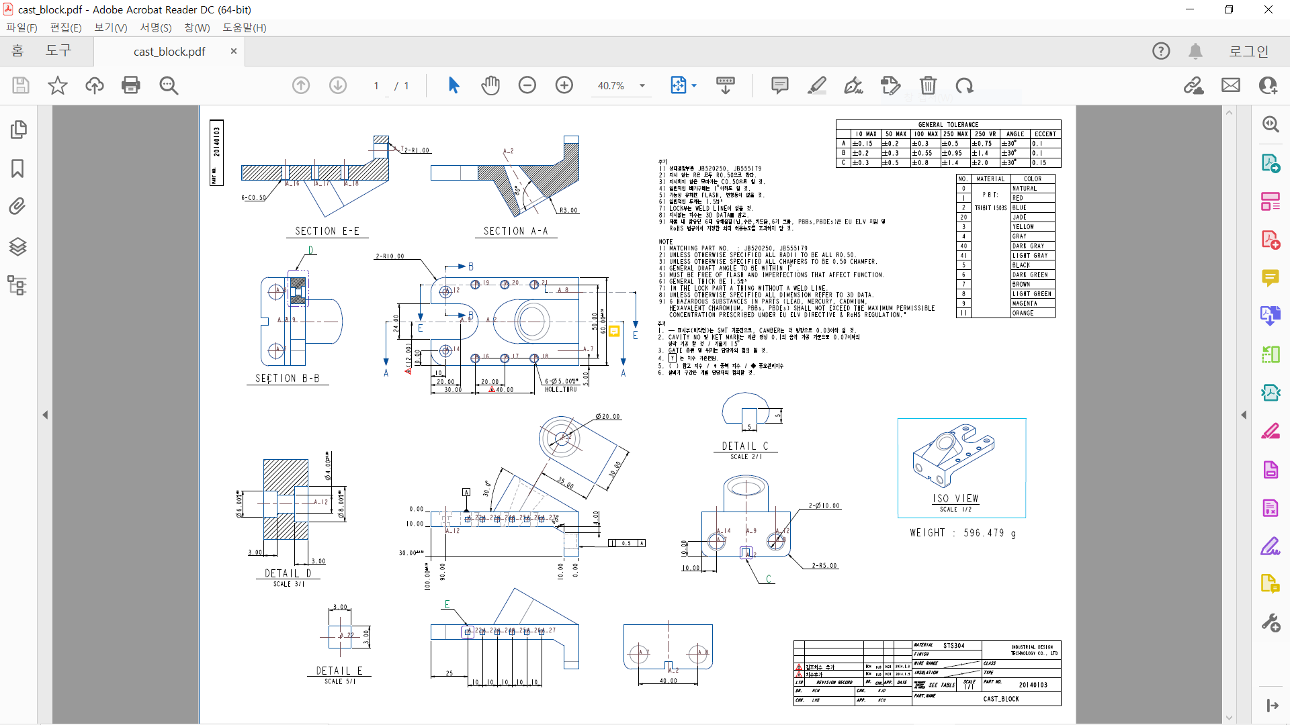Click the add sticky note comment icon
Screen dimensions: 1290x725
tap(779, 85)
